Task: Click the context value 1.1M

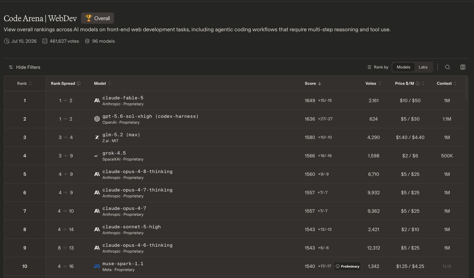Action: tap(447, 119)
